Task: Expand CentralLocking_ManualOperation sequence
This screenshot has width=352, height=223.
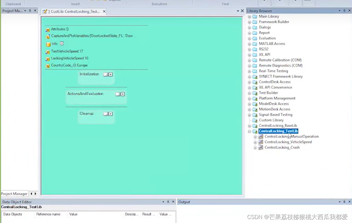Action: pyautogui.click(x=255, y=137)
